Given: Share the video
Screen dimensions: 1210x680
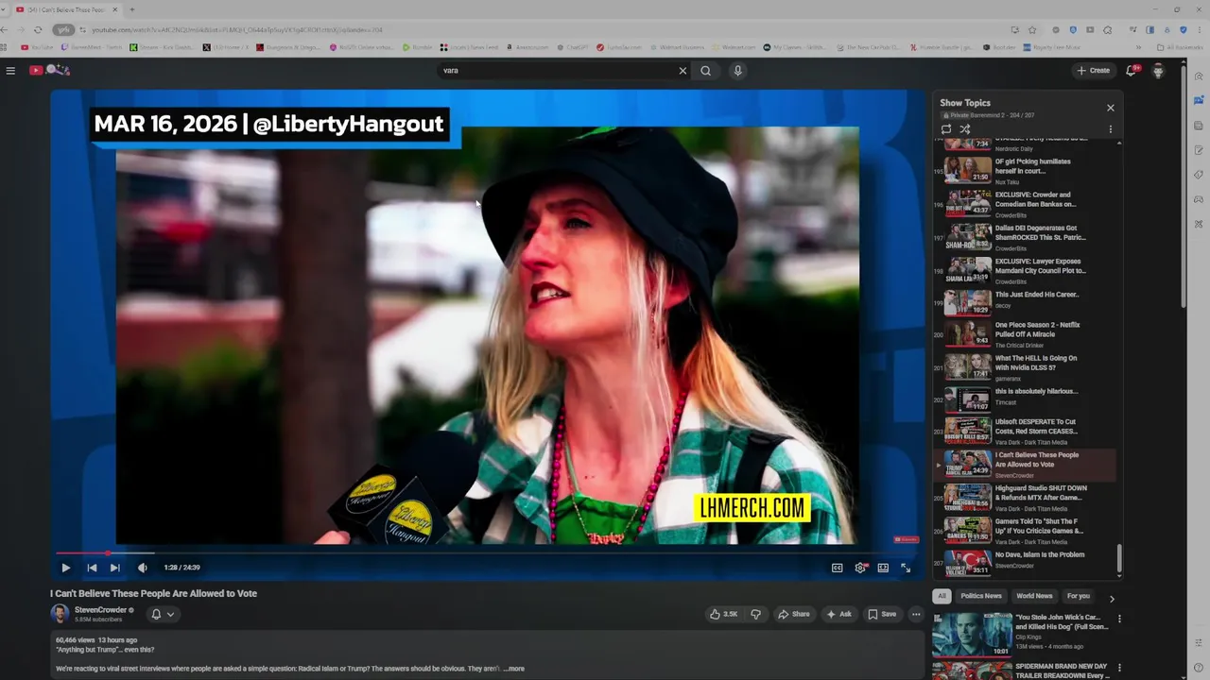Looking at the screenshot, I should tap(794, 614).
